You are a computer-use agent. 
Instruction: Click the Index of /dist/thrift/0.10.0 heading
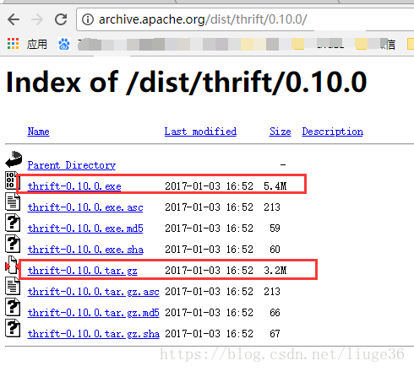(187, 82)
